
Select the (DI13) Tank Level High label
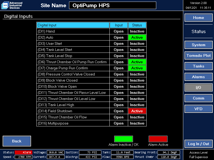pyautogui.click(x=56, y=105)
